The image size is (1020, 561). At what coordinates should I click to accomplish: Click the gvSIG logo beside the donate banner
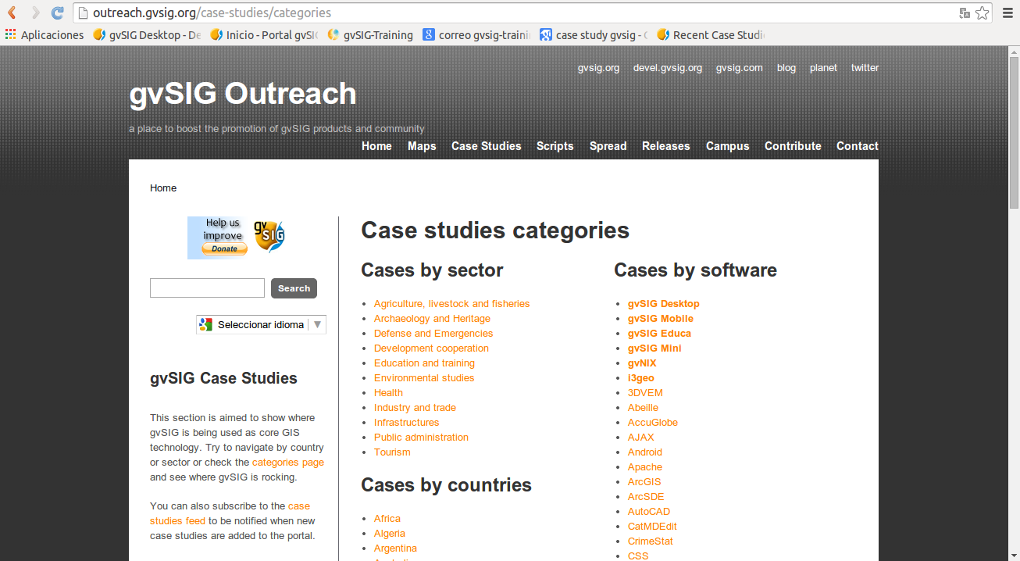269,237
